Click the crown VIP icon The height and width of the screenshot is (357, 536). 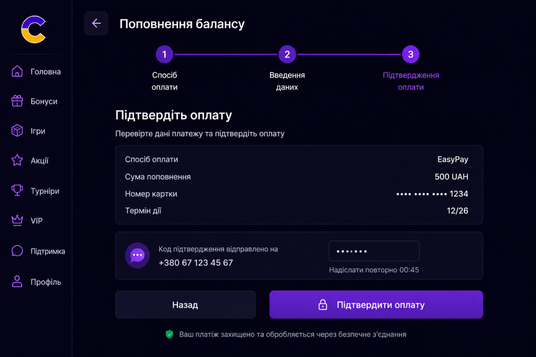(x=17, y=221)
